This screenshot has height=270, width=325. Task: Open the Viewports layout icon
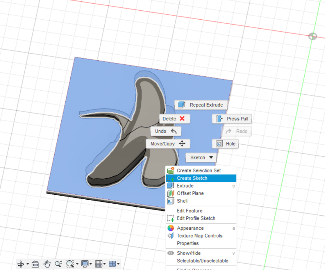[112, 264]
